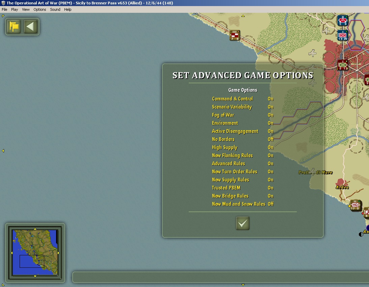The image size is (369, 287).
Task: Click the map scroll-up arrow at top edge
Action: (x=243, y=16)
